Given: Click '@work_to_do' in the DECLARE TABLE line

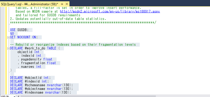Looking at the screenshot, I should coord(35,48).
